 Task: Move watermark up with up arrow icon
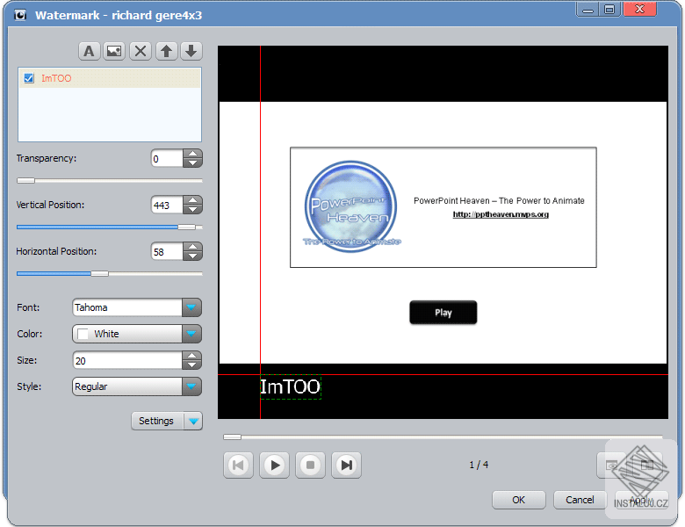pyautogui.click(x=166, y=51)
